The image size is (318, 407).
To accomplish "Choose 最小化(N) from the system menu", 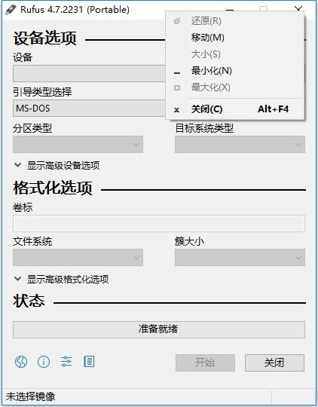I will [235, 71].
